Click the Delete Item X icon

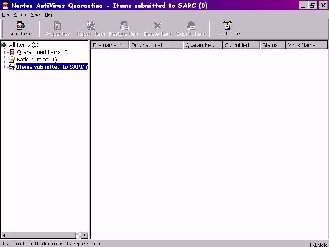(x=158, y=26)
